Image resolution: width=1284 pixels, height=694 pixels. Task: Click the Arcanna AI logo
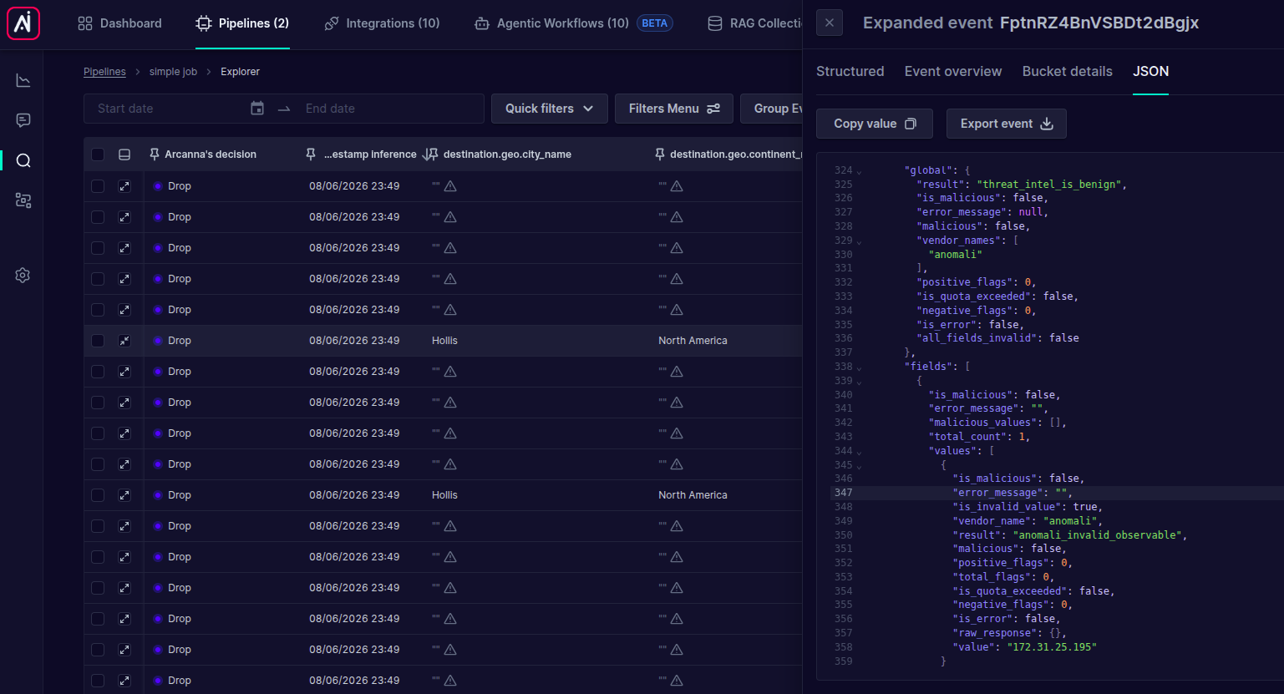tap(23, 23)
